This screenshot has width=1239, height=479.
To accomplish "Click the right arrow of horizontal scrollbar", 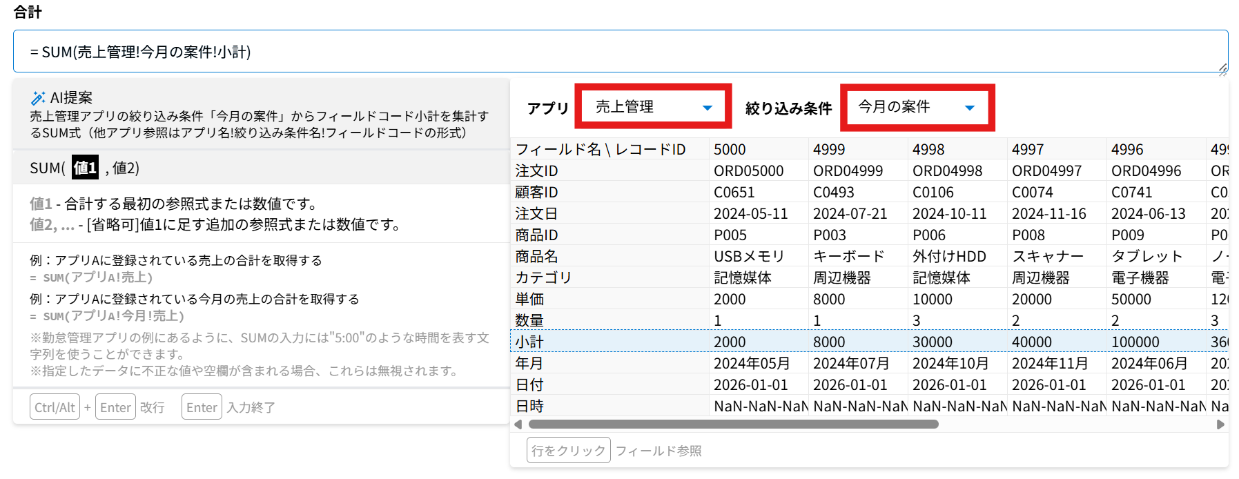I will [1220, 424].
